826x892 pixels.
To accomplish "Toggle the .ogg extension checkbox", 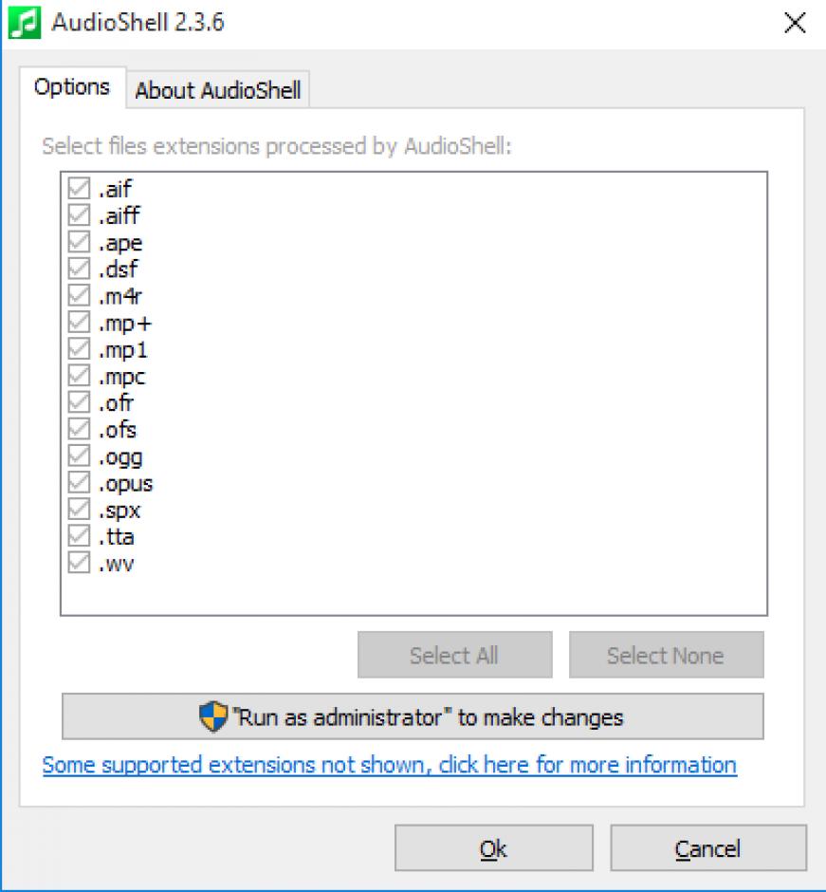I will pyautogui.click(x=79, y=456).
